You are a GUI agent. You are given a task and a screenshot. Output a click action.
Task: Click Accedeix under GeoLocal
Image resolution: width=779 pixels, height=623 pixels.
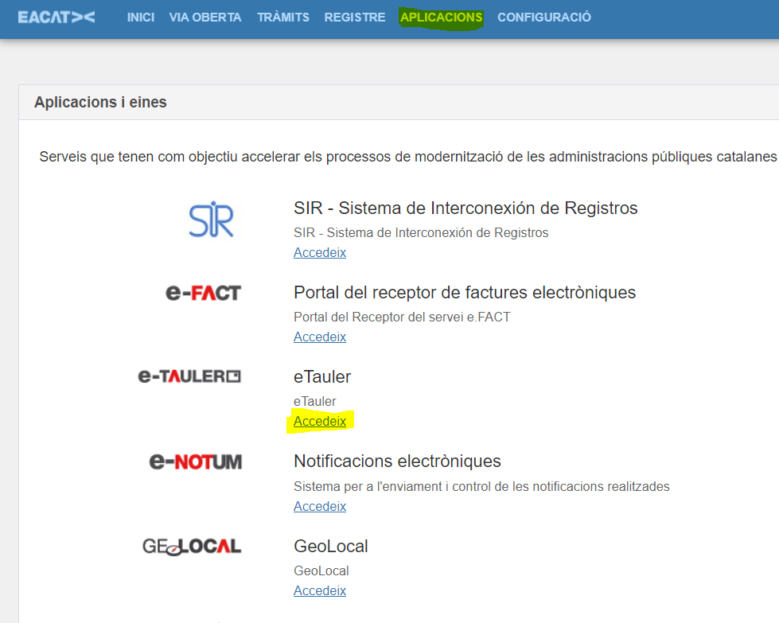click(x=320, y=590)
